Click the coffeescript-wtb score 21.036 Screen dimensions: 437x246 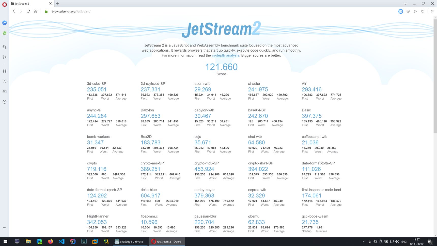(310, 143)
